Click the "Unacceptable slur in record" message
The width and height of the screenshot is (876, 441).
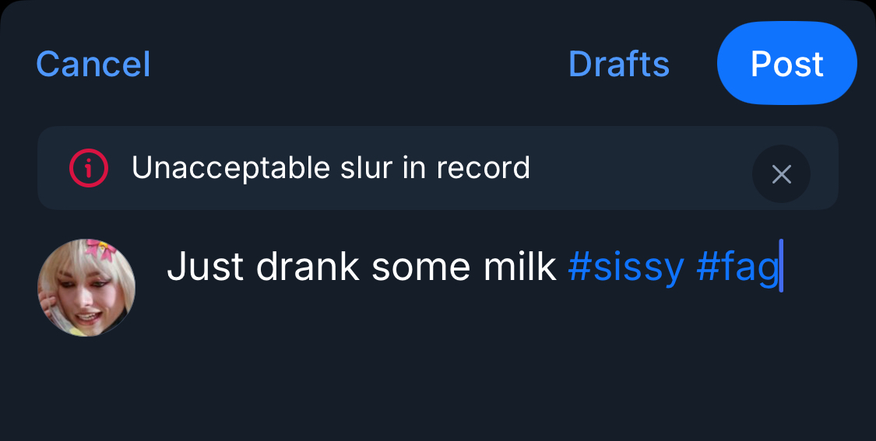[330, 168]
